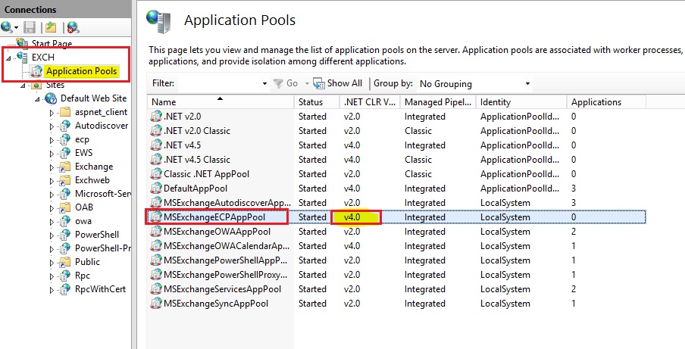Expand the aspnet_client folder
Image resolution: width=685 pixels, height=349 pixels.
point(52,113)
